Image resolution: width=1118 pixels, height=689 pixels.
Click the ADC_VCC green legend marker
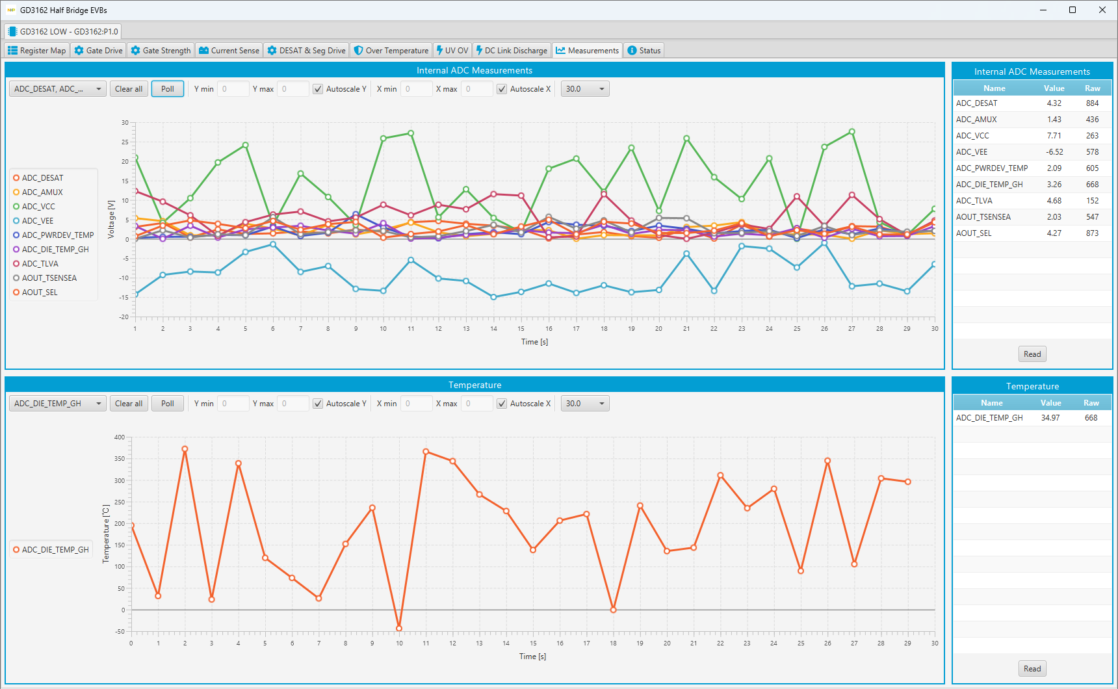pyautogui.click(x=16, y=207)
